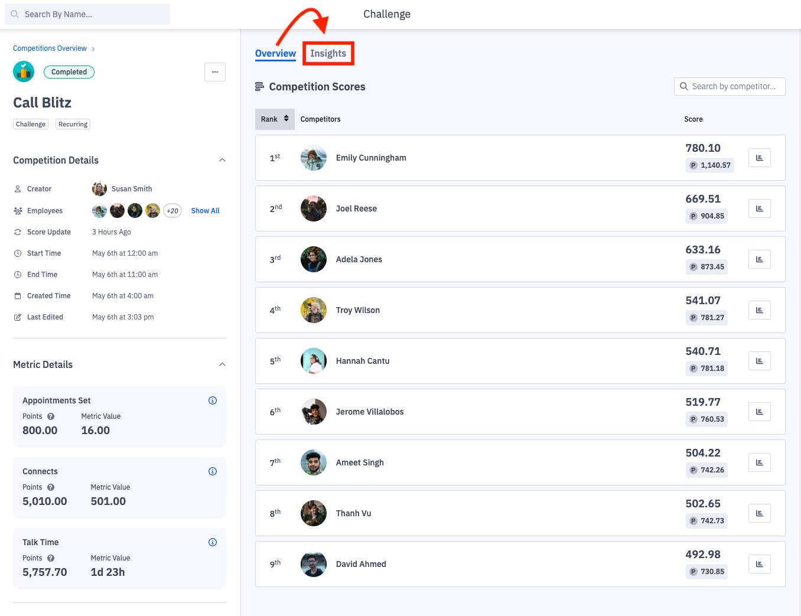Click the End Time clock icon
Screen dimensions: 801x616
[x=18, y=275]
